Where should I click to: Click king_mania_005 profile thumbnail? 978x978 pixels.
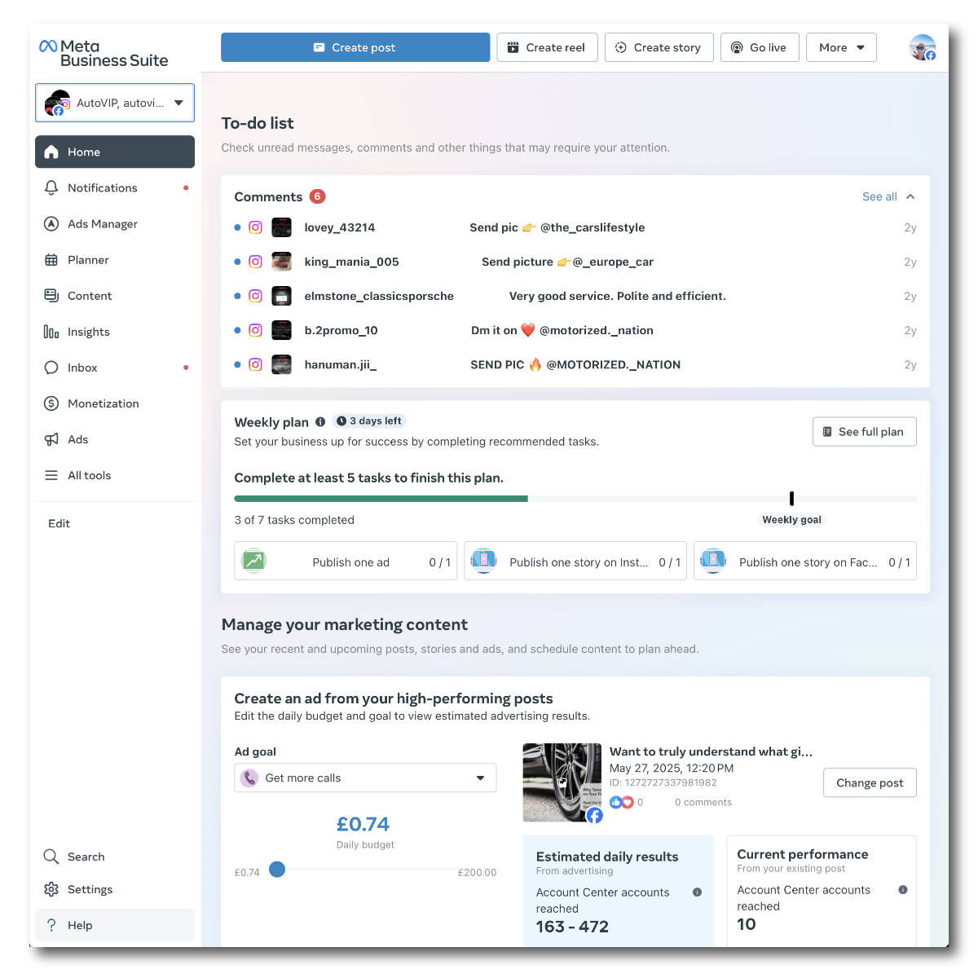point(281,262)
